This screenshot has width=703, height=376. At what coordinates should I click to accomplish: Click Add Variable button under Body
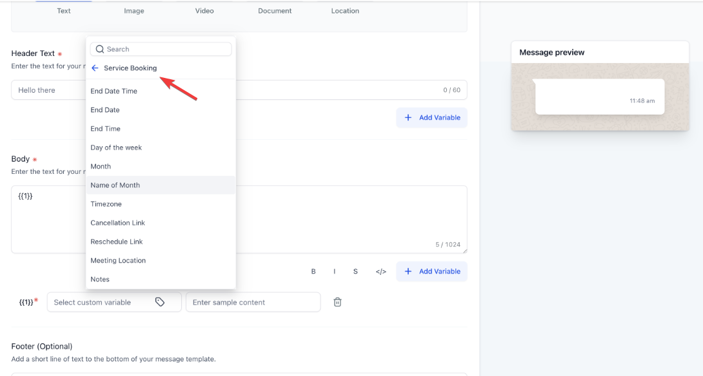(431, 272)
